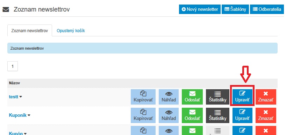
Task: Preview the Kuponik newsletter with Náhľad
Action: click(x=169, y=115)
